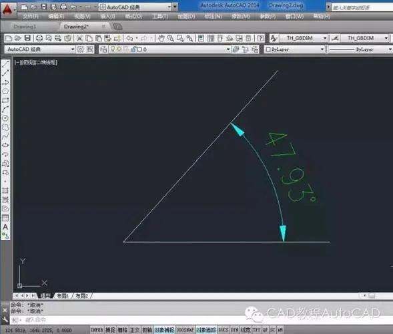This screenshot has width=393, height=334.
Task: Click Plot in the quick access toolbar
Action: [63, 7]
